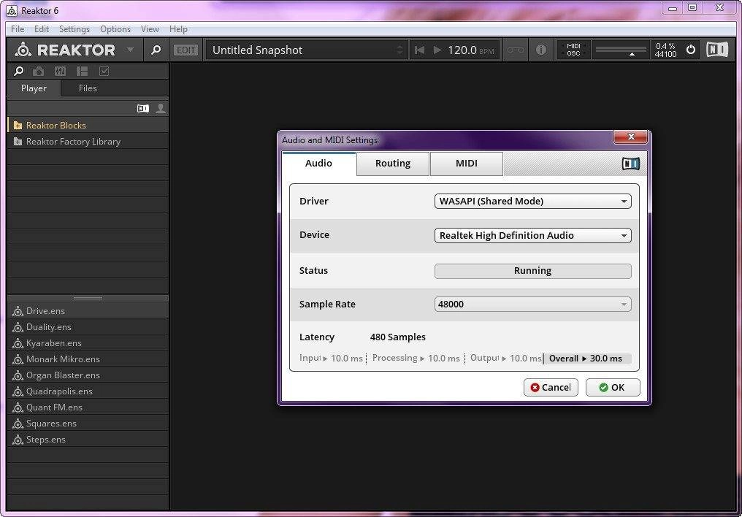Click the MIDI OSC activity indicator
The width and height of the screenshot is (742, 517).
[573, 50]
